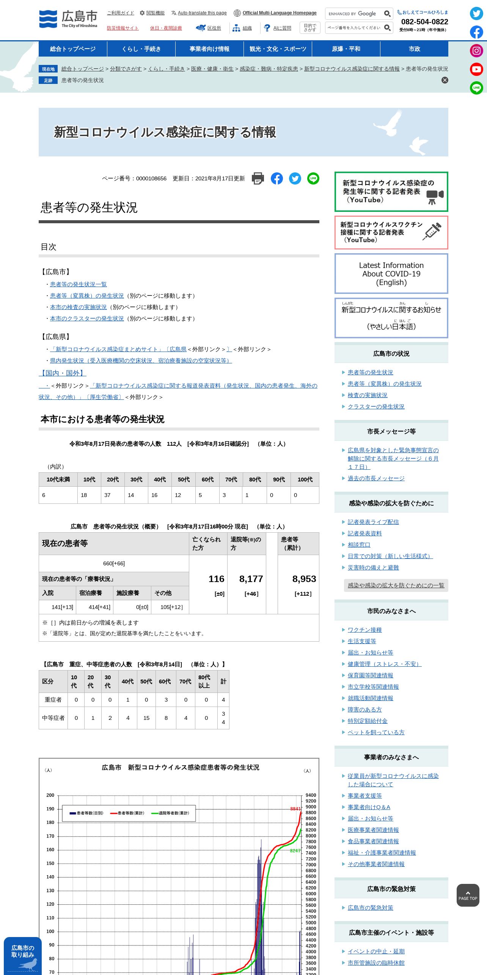Click the 目的でさがす button
This screenshot has height=975, width=487.
click(310, 28)
